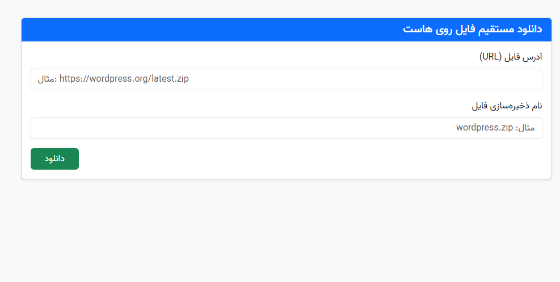This screenshot has width=560, height=282.
Task: Click the gray page background below the card
Action: tap(284, 233)
